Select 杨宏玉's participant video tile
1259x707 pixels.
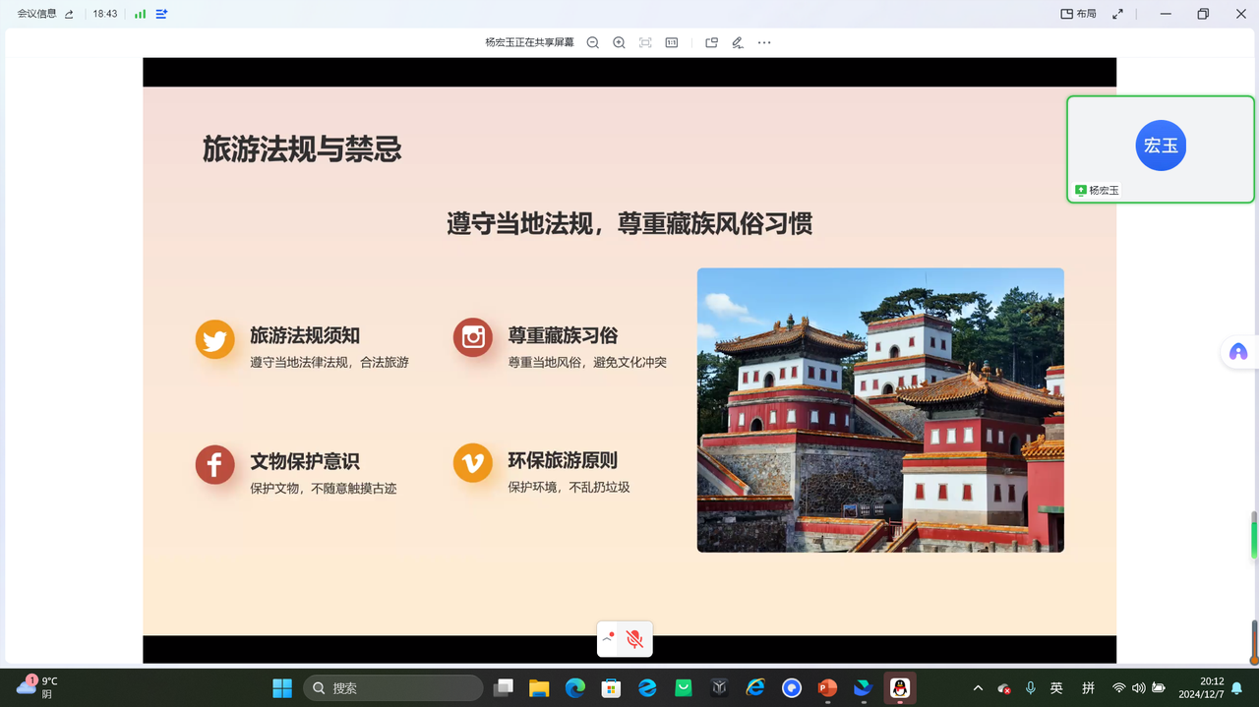tap(1161, 148)
